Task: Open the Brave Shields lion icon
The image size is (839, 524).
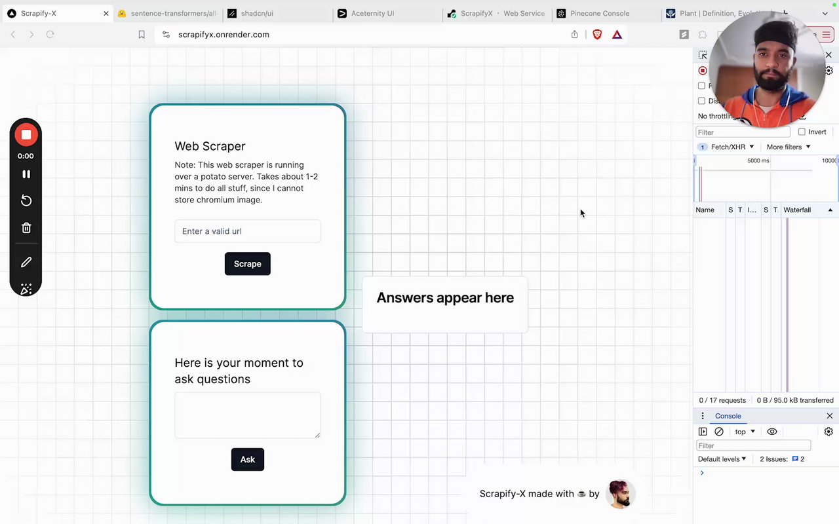Action: coord(597,35)
